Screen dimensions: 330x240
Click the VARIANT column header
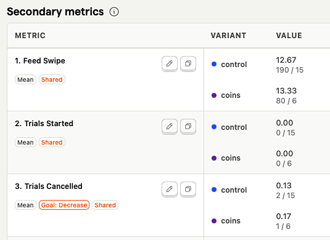point(229,36)
